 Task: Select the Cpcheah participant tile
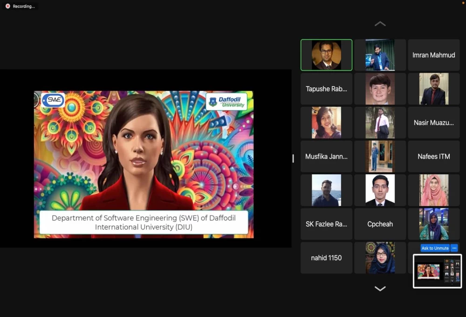380,224
